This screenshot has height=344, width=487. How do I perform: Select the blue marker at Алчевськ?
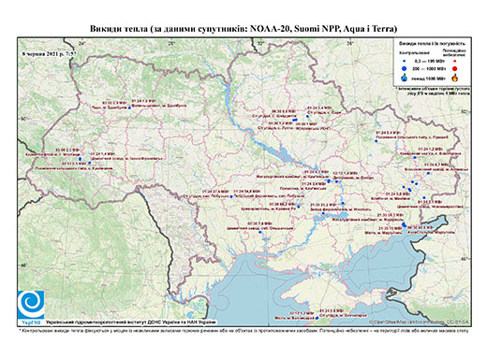tap(429, 173)
